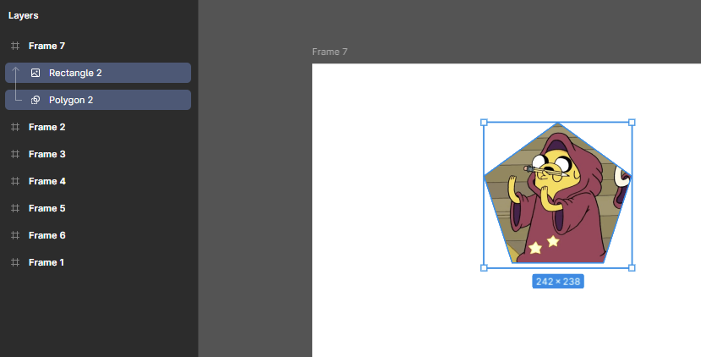This screenshot has height=357, width=701.
Task: Click the frame icon beside Frame 1
Action: tap(15, 262)
